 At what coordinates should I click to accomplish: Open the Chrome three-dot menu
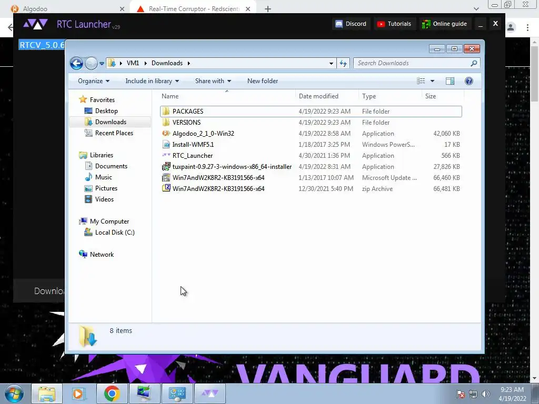(527, 27)
